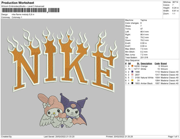
Task: Click thread code 1112
Action: (x=157, y=72)
